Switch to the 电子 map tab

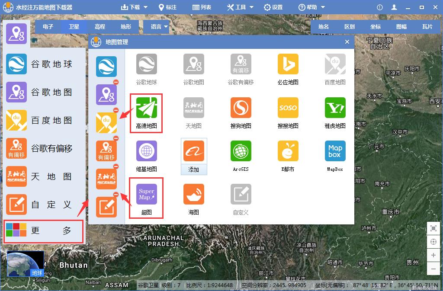coord(48,27)
